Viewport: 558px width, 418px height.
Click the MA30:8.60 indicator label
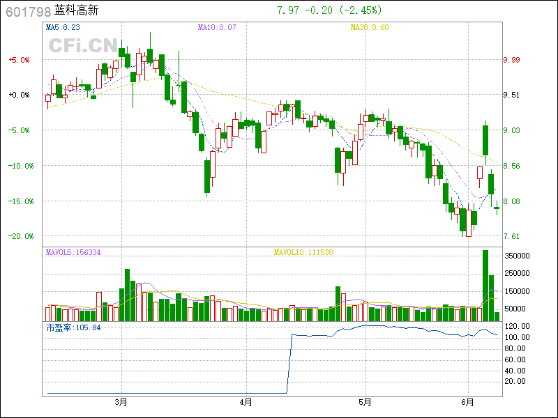(x=370, y=27)
